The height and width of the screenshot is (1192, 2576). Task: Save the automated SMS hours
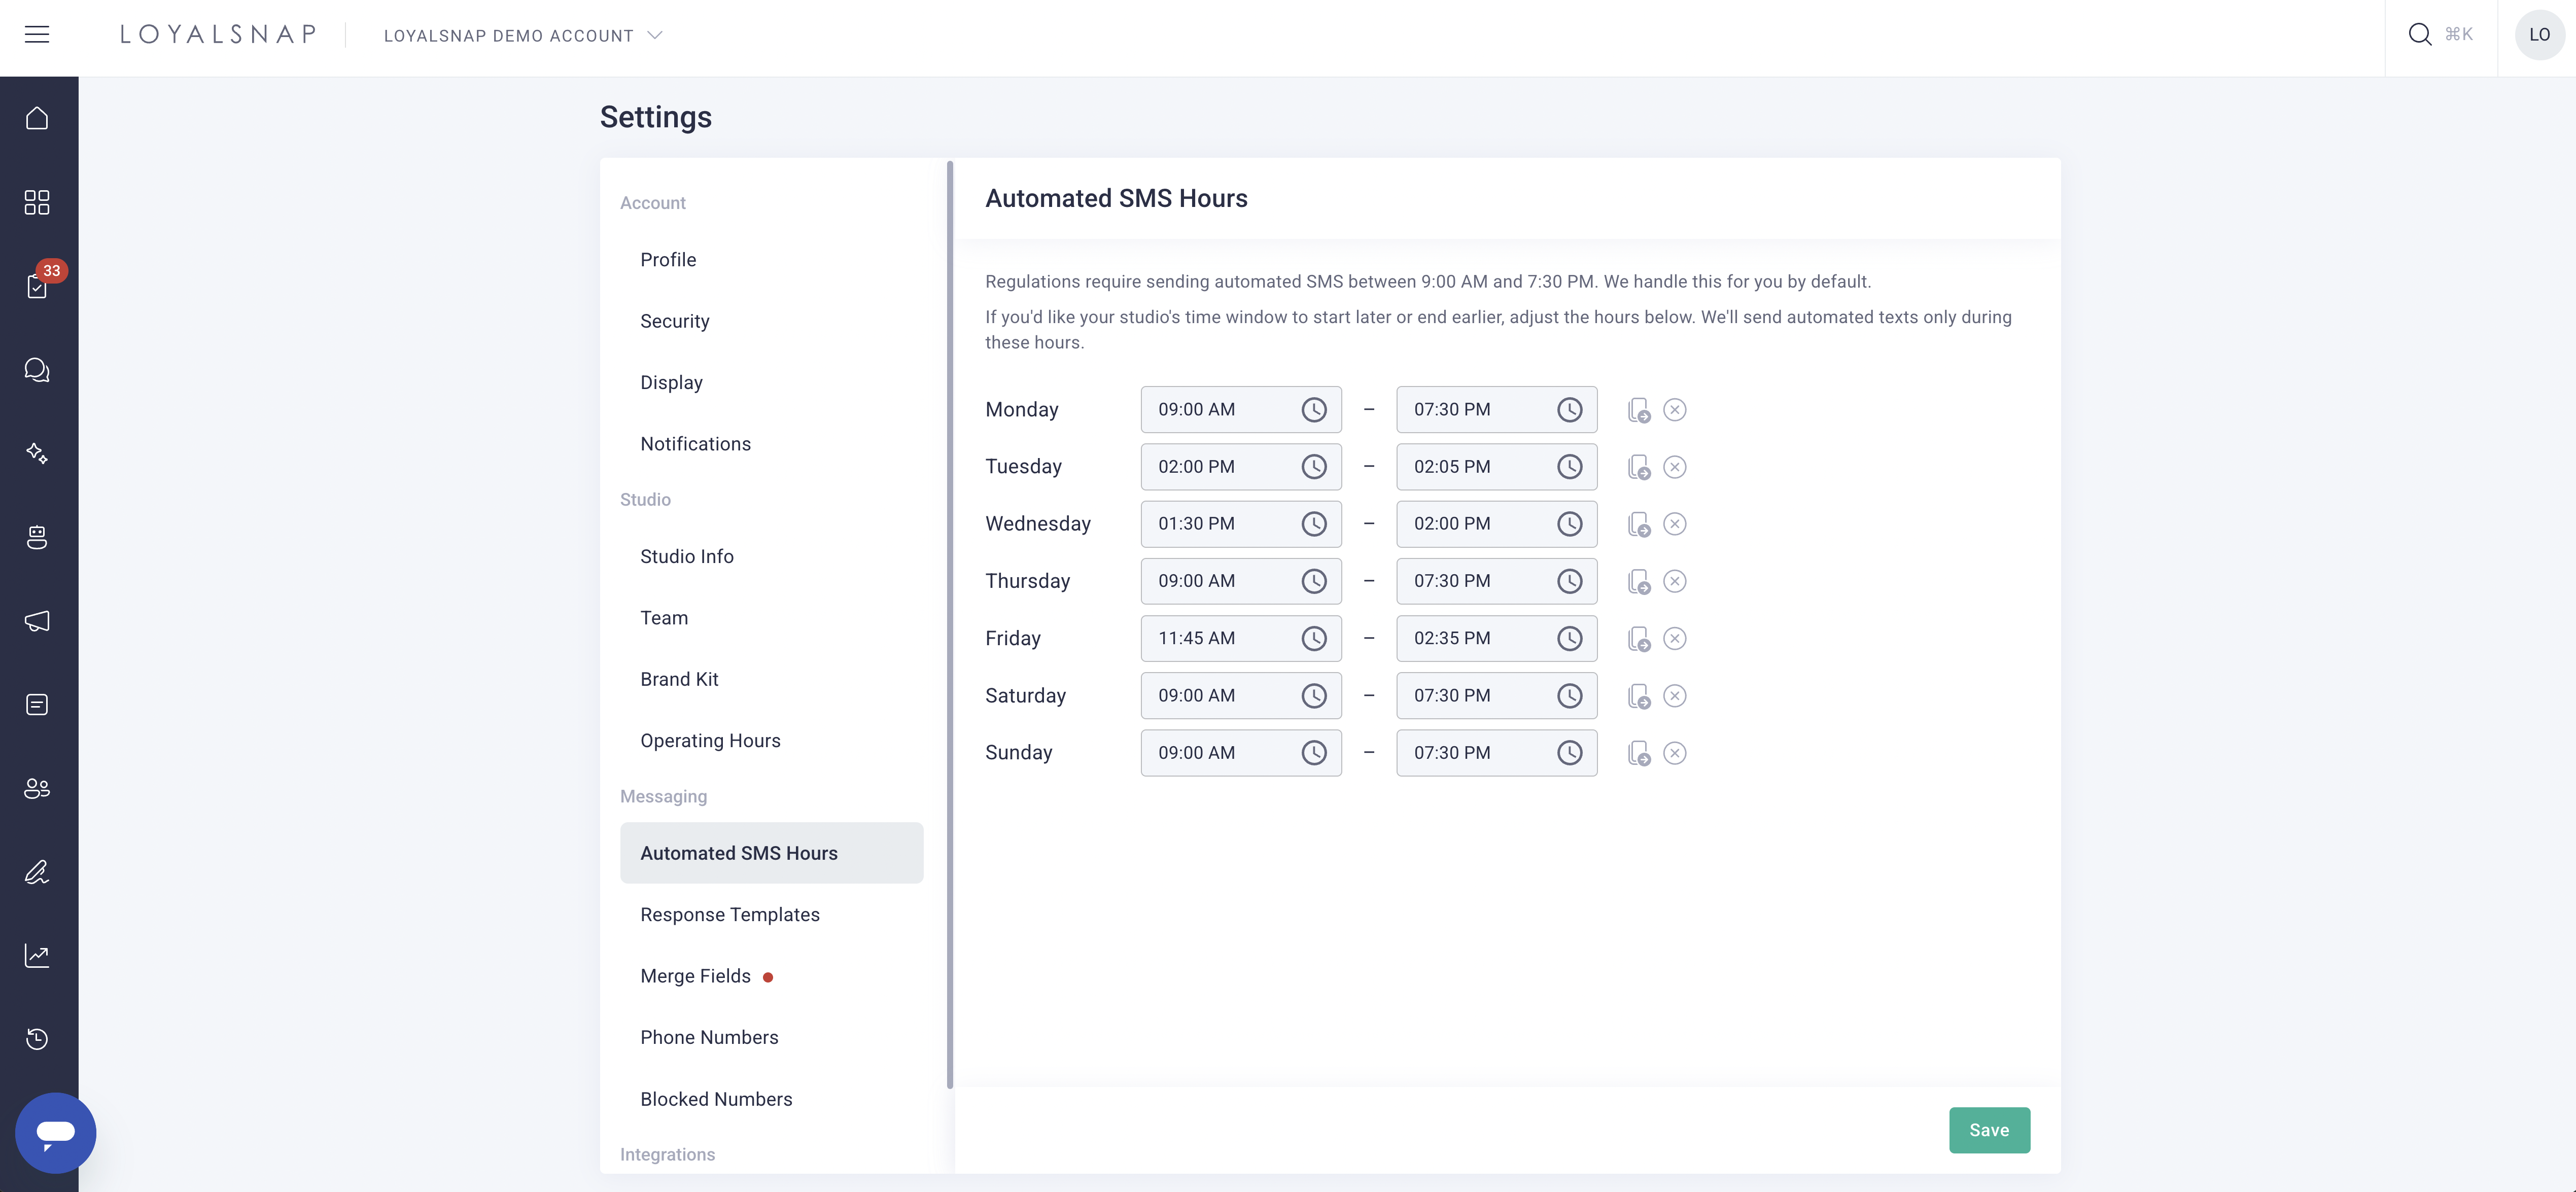(1989, 1130)
